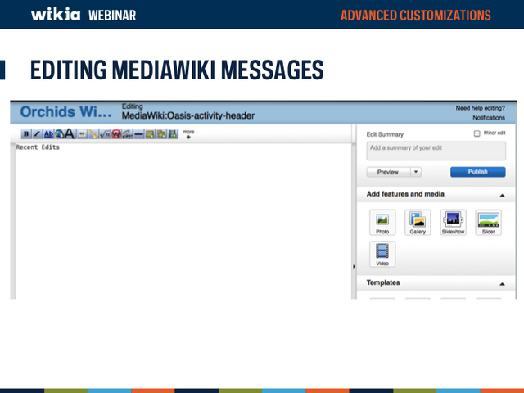This screenshot has height=393, width=524.
Task: Add video filmstrip icon in toolbar
Action: point(173,134)
